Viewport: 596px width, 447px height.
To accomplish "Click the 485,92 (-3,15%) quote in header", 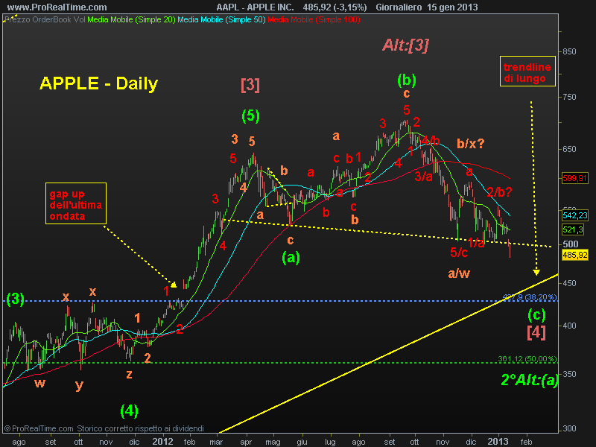I will click(335, 7).
